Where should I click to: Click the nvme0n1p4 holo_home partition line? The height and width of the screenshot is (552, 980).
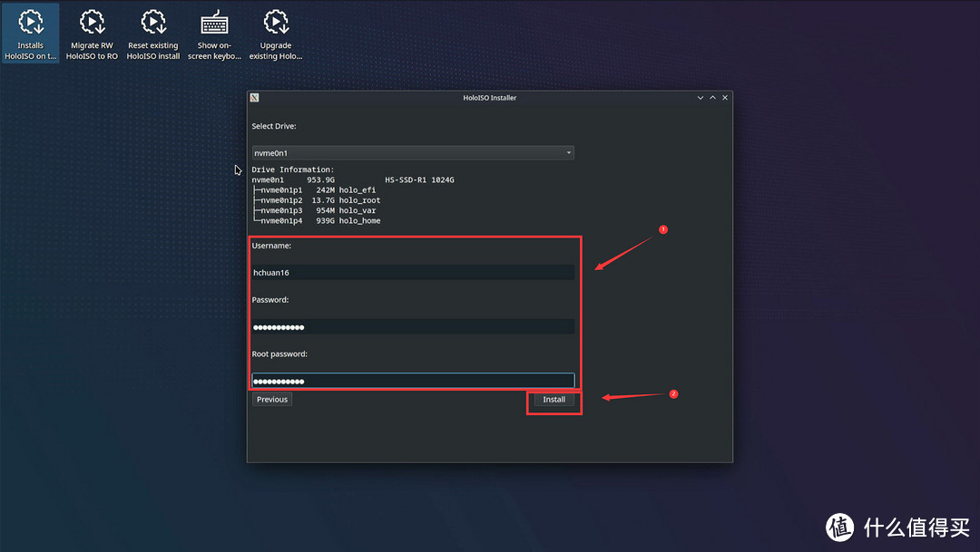pos(319,220)
